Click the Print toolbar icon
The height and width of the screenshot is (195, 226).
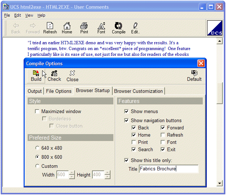coord(84,26)
